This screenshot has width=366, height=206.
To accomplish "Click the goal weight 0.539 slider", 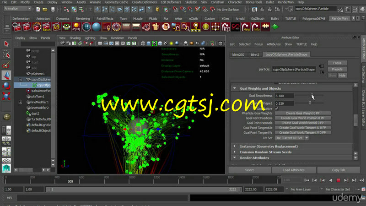I will click(x=310, y=103).
